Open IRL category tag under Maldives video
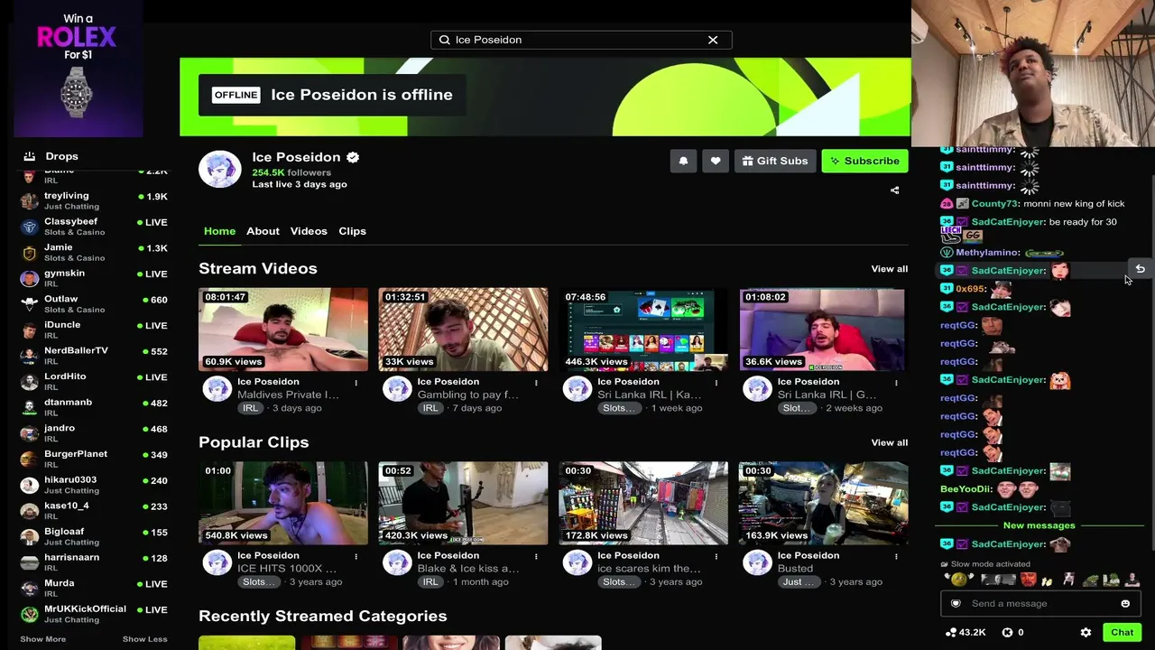Image resolution: width=1155 pixels, height=650 pixels. [250, 408]
